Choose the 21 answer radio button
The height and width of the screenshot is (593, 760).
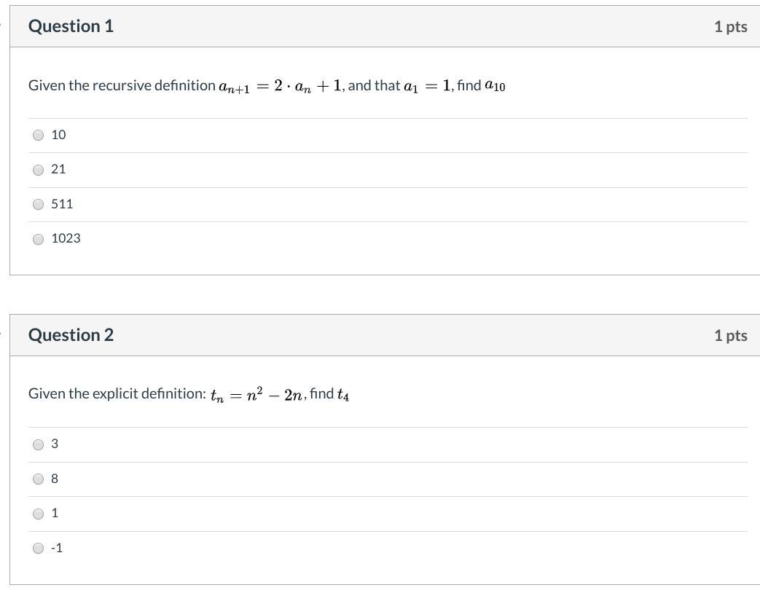point(39,170)
